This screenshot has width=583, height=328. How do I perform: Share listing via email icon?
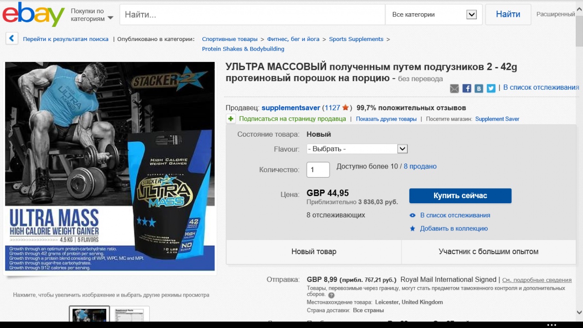coord(455,88)
